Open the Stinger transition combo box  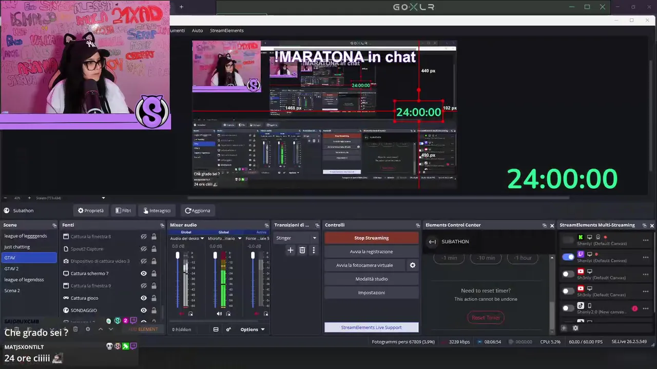297,238
